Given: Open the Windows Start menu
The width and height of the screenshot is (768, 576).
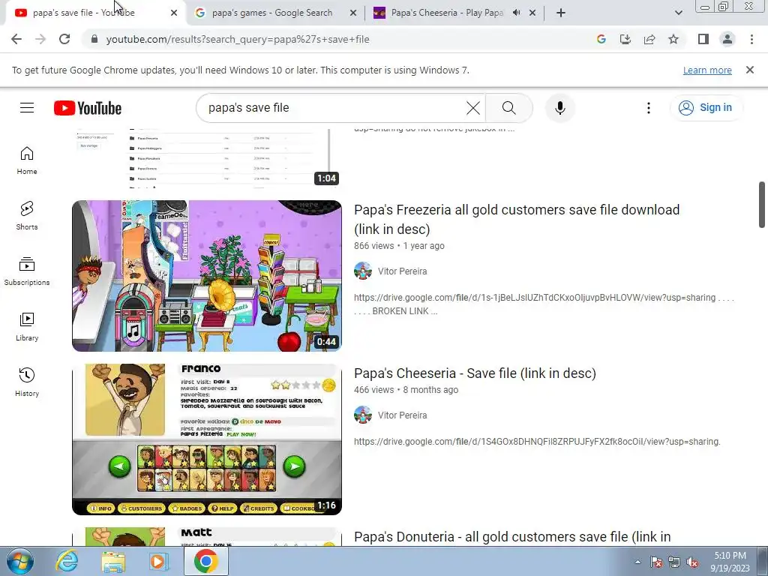Looking at the screenshot, I should point(19,561).
